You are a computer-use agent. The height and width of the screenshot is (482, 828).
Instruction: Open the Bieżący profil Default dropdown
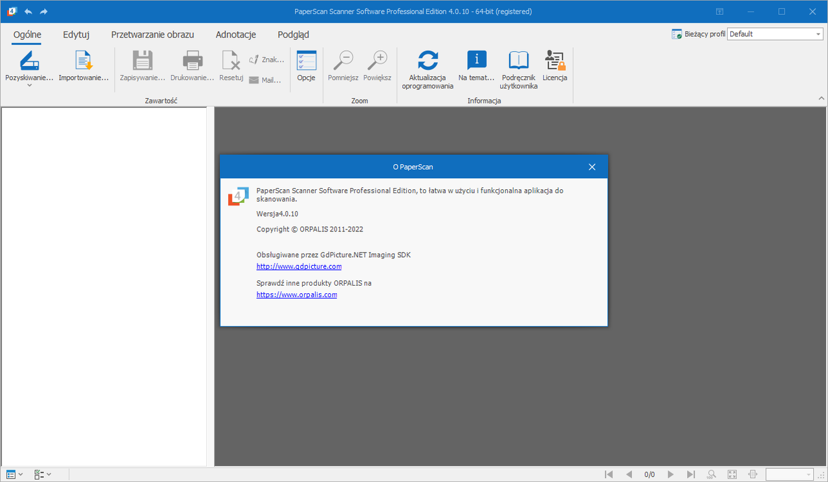pos(775,34)
